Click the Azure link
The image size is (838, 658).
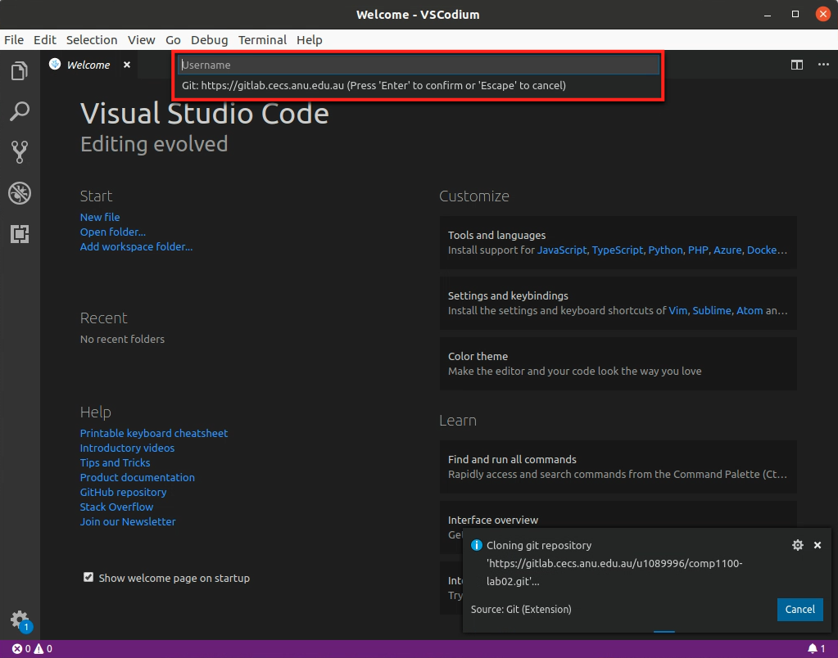pyautogui.click(x=727, y=250)
